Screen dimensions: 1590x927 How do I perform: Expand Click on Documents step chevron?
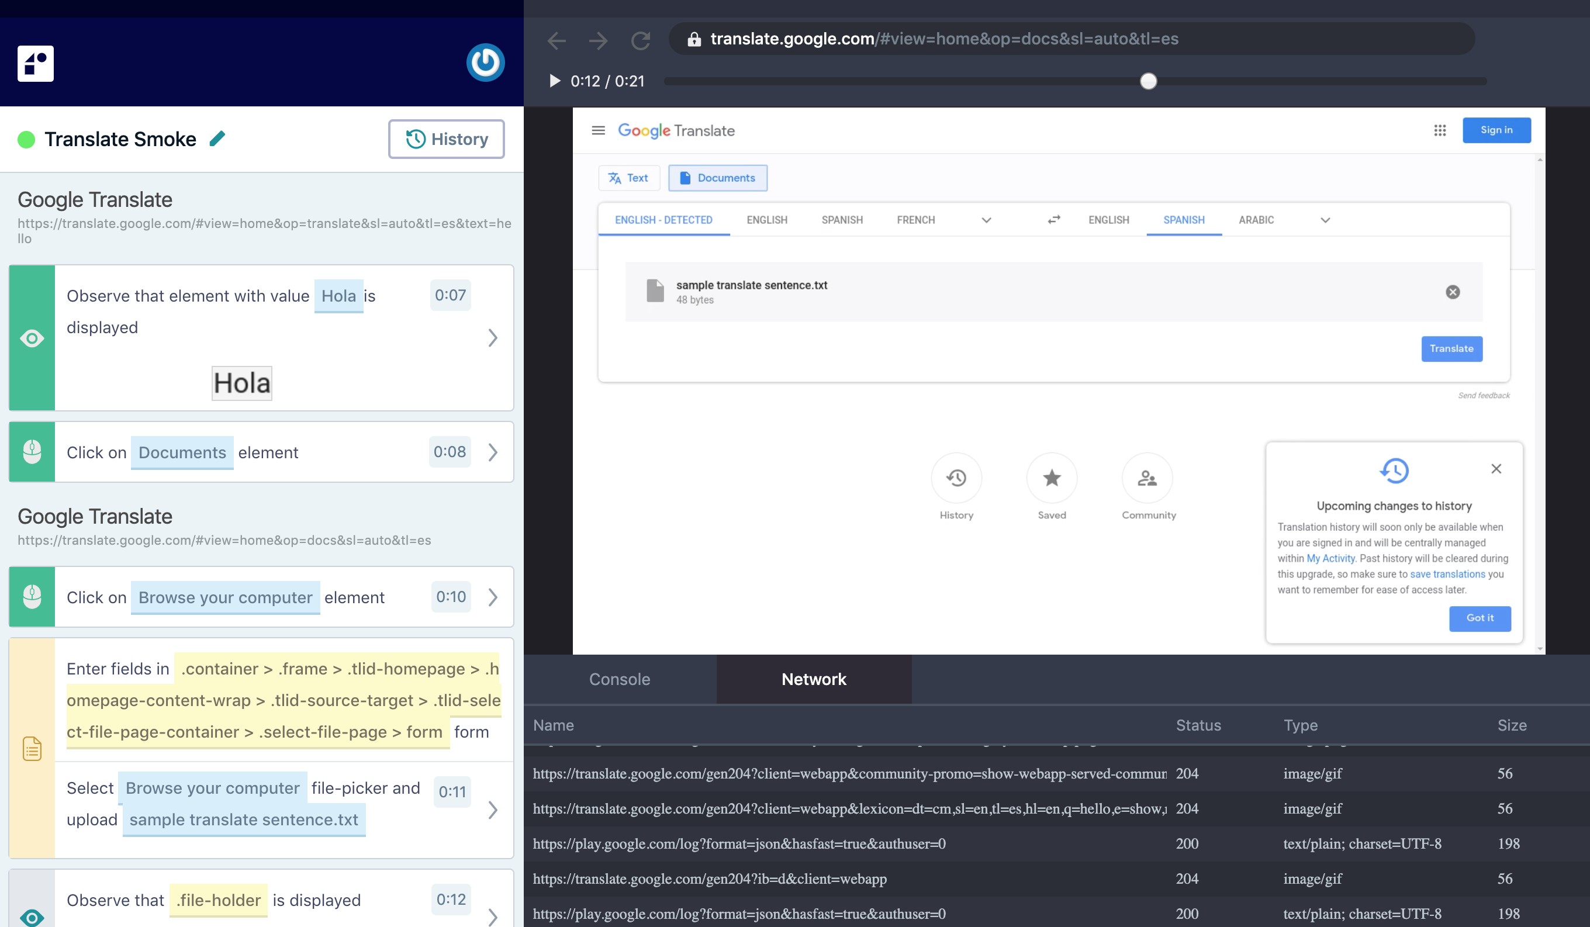tap(493, 452)
